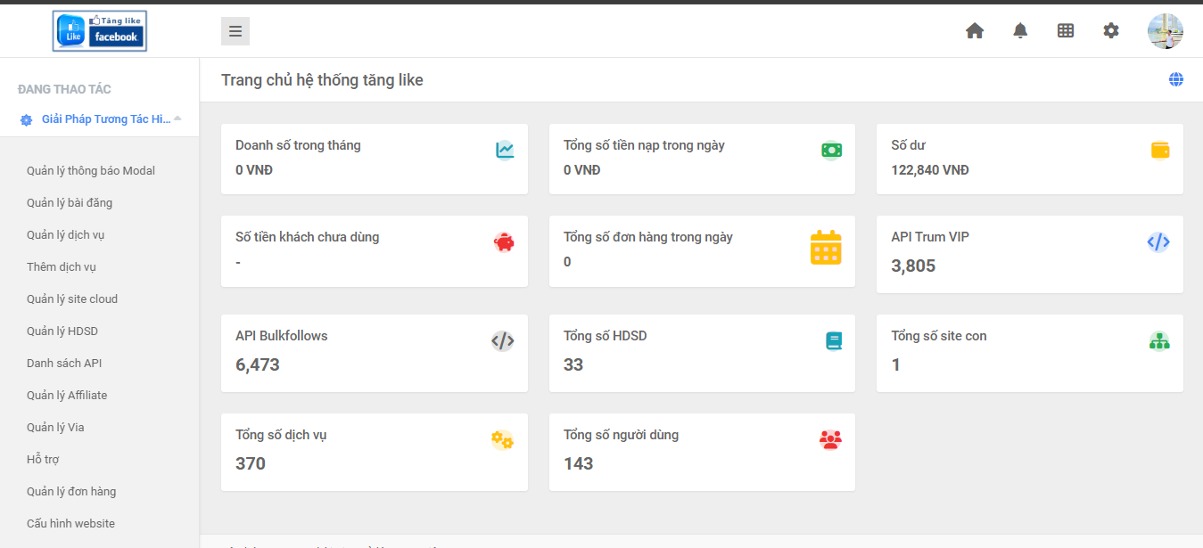Click the settings gear icon
This screenshot has width=1203, height=548.
pos(1111,31)
